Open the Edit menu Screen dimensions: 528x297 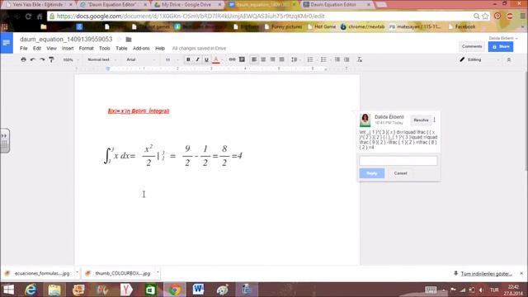(x=36, y=49)
